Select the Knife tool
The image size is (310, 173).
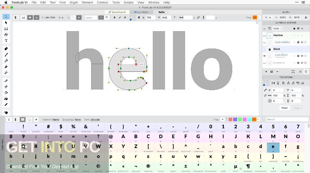(6, 80)
